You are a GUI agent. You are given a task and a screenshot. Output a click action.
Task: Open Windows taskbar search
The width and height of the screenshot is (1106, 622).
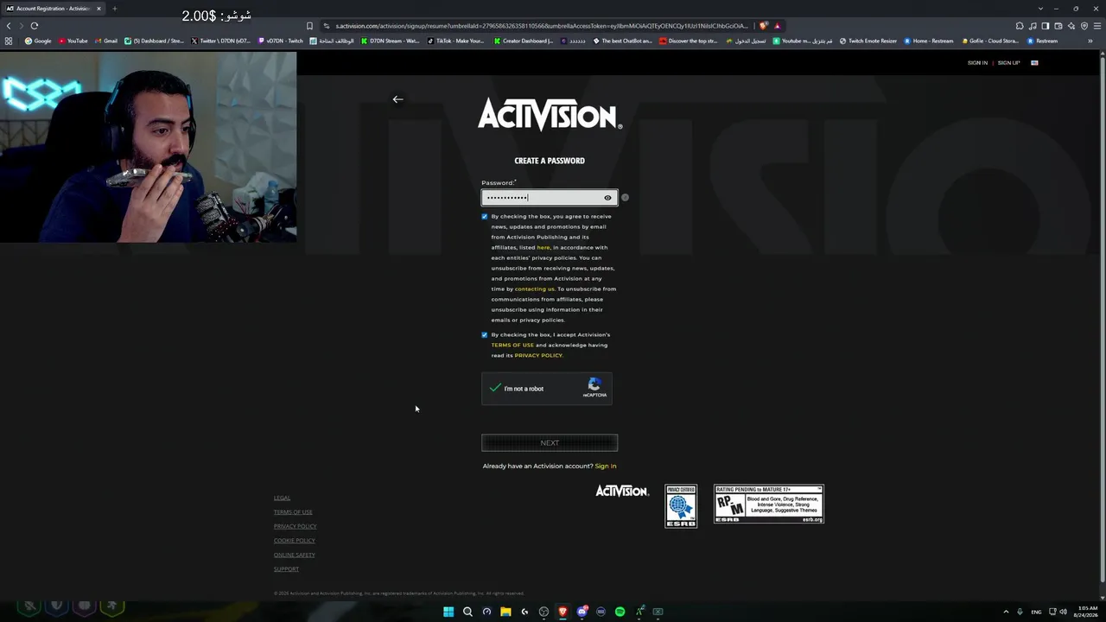[x=467, y=612]
